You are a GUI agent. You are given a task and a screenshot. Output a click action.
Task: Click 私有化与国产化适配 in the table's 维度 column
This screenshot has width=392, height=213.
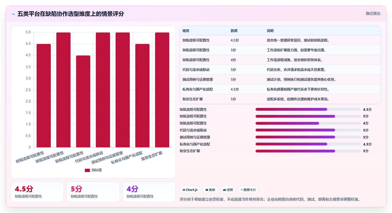click(198, 89)
